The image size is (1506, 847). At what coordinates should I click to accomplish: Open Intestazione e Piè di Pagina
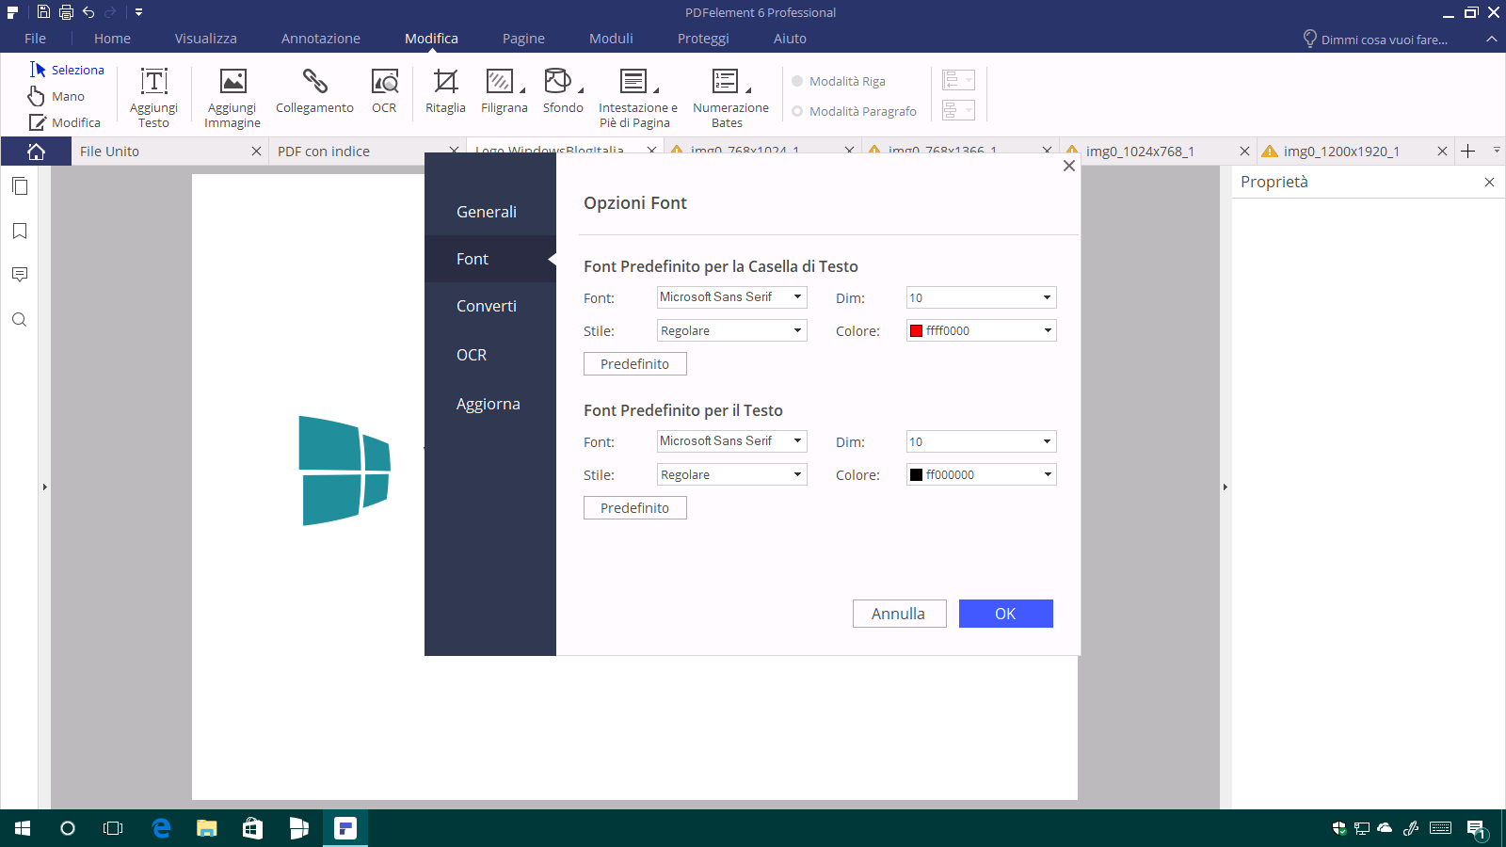(x=637, y=98)
